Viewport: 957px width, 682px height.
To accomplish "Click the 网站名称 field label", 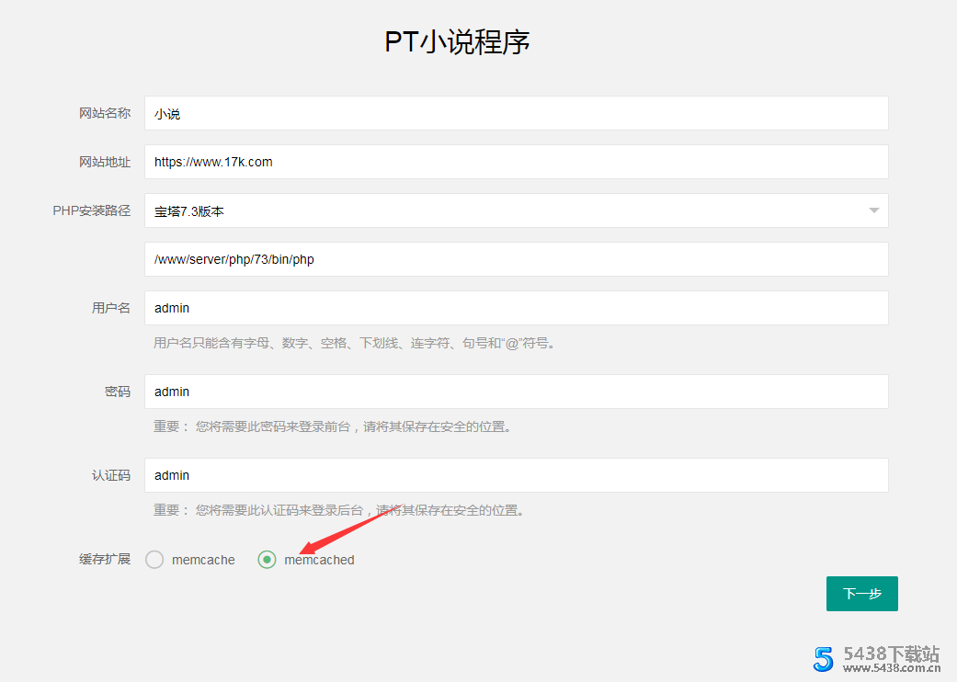I will pyautogui.click(x=105, y=113).
